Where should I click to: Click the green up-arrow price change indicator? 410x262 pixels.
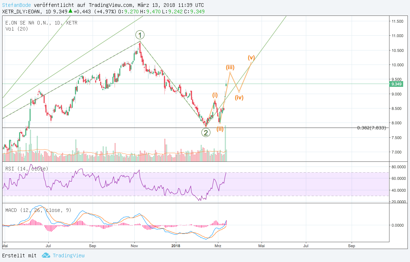[70, 11]
